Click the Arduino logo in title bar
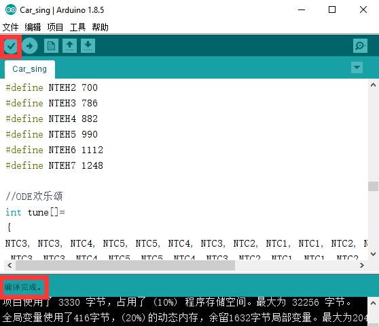Image resolution: width=379 pixels, height=326 pixels. click(x=11, y=10)
